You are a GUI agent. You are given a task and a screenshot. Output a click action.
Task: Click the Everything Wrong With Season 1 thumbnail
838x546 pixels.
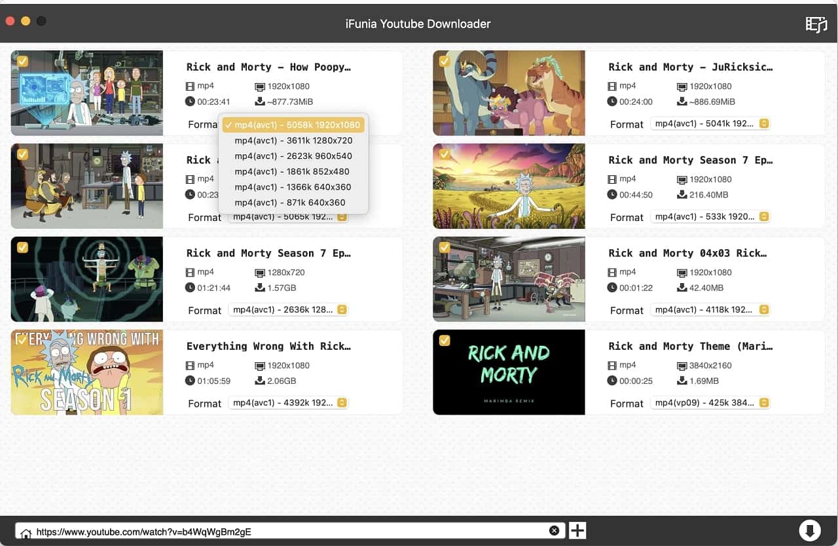pyautogui.click(x=87, y=372)
